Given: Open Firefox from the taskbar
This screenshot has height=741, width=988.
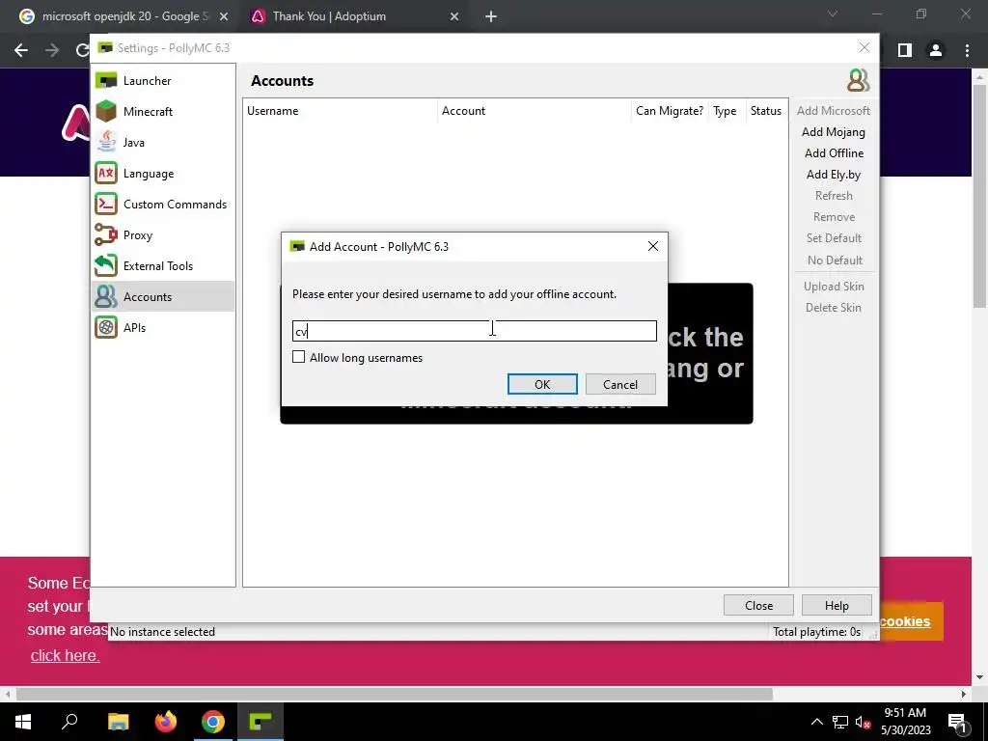Looking at the screenshot, I should tap(166, 722).
